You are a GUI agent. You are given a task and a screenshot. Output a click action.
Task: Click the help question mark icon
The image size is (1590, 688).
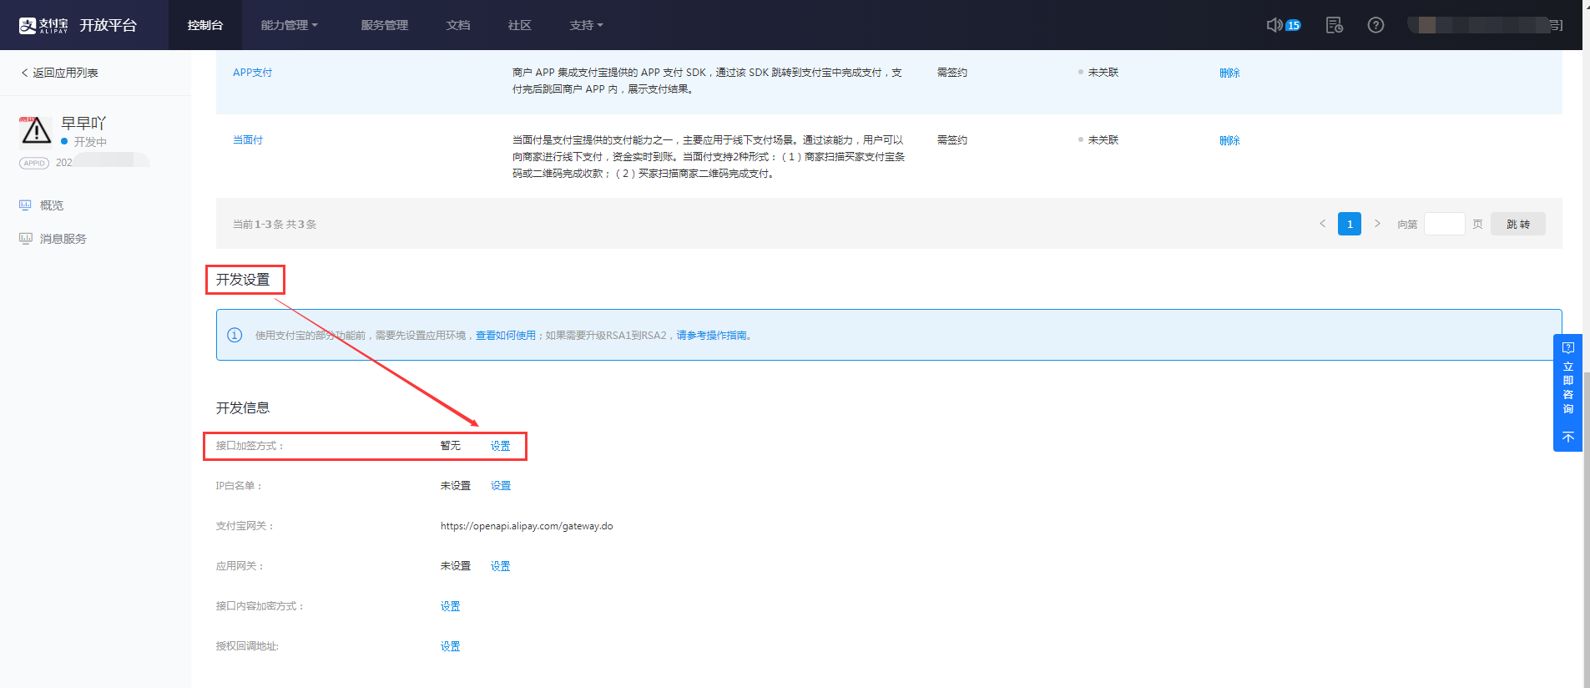point(1375,25)
